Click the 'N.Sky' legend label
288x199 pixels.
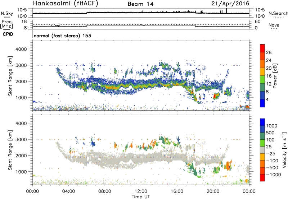7,13
